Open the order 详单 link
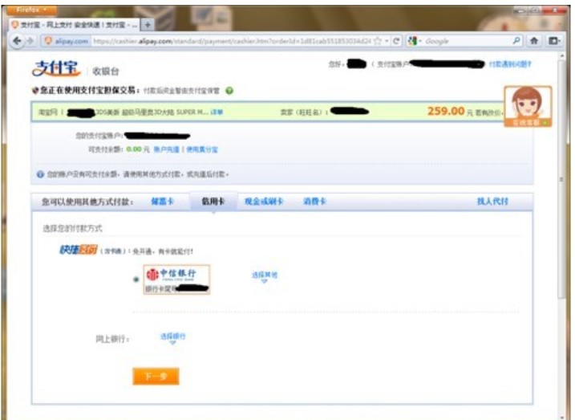 217,112
